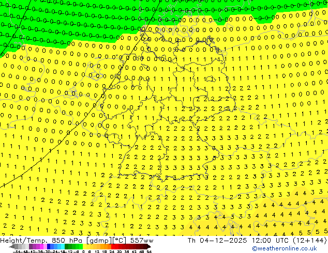Click the [gdmp] unit label
The height and width of the screenshot is (253, 328).
coord(99,241)
